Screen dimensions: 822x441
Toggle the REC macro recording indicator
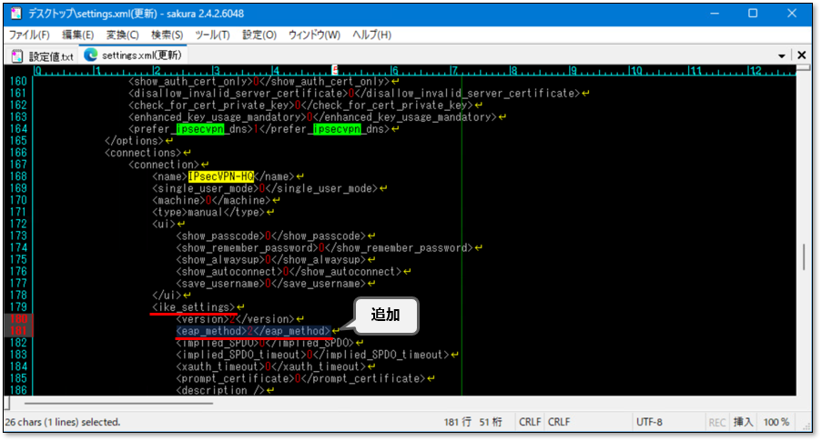pyautogui.click(x=718, y=422)
